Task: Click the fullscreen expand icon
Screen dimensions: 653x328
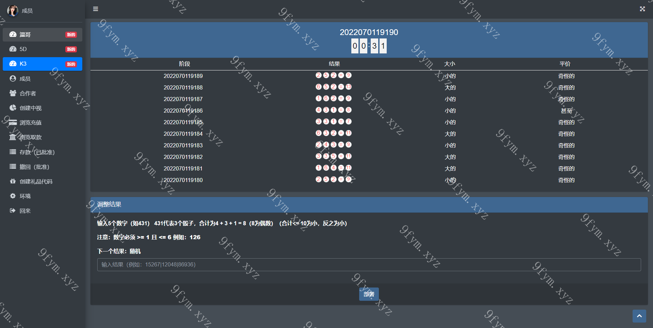Action: point(642,9)
